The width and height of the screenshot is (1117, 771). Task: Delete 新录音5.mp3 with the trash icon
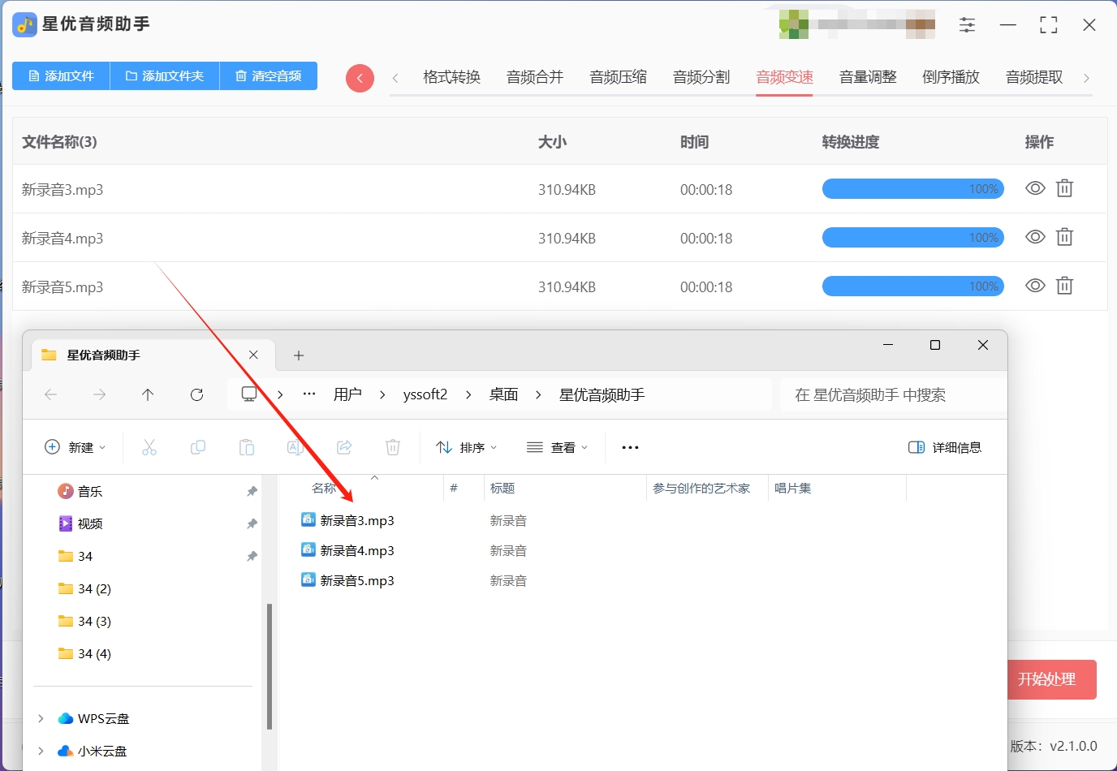[x=1064, y=286]
